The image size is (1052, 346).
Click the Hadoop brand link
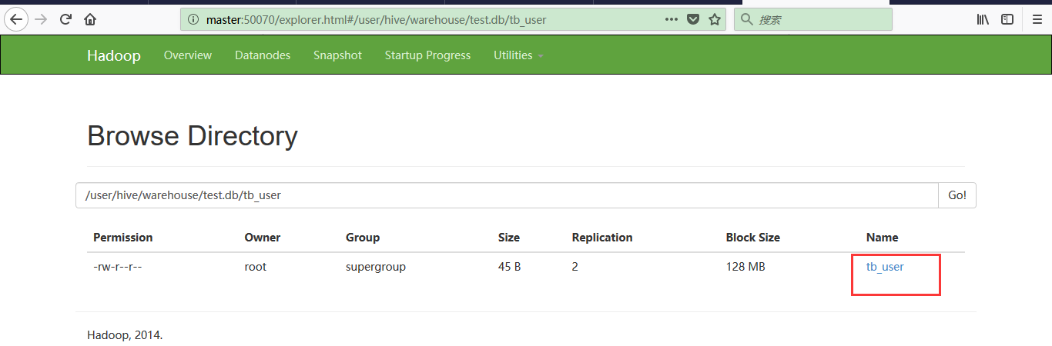pos(114,55)
